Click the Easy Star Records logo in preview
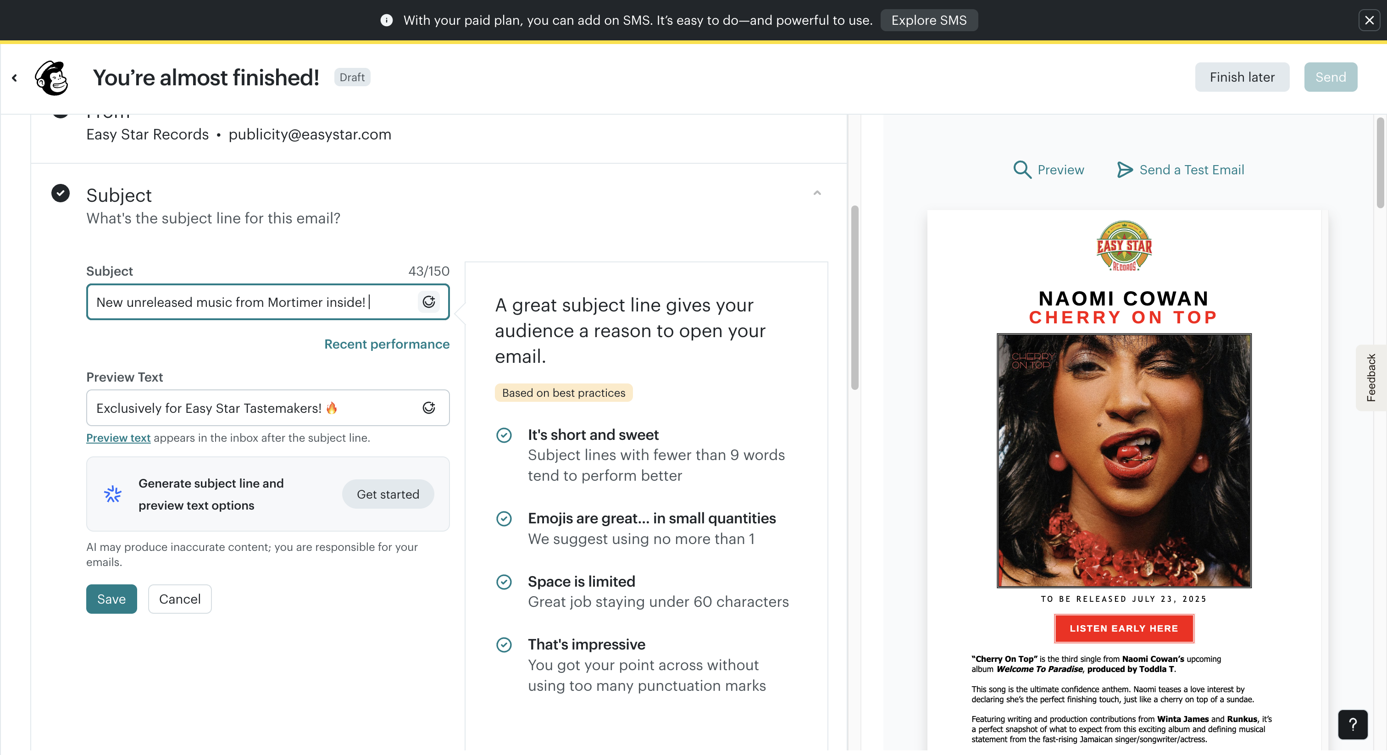 (1124, 246)
